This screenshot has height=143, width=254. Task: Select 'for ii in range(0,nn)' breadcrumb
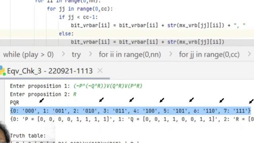(x=130, y=55)
